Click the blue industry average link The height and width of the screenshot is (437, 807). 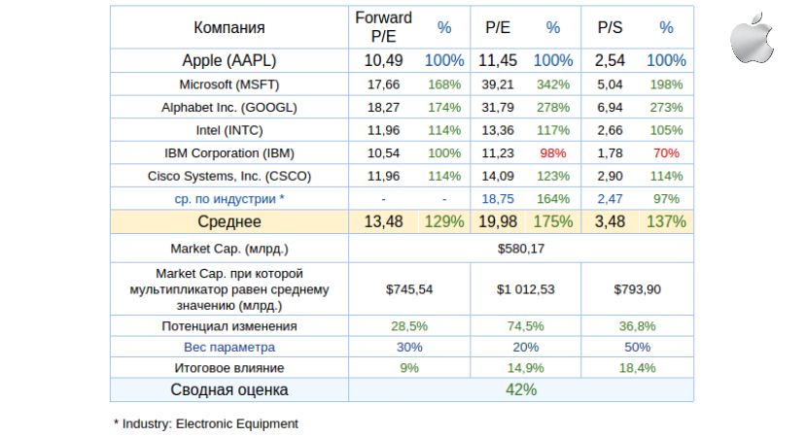point(228,198)
